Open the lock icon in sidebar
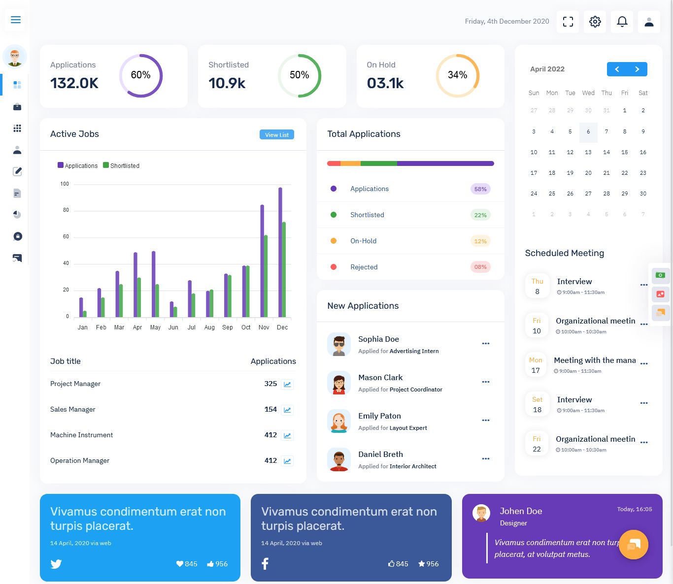The height and width of the screenshot is (584, 673). [x=17, y=236]
